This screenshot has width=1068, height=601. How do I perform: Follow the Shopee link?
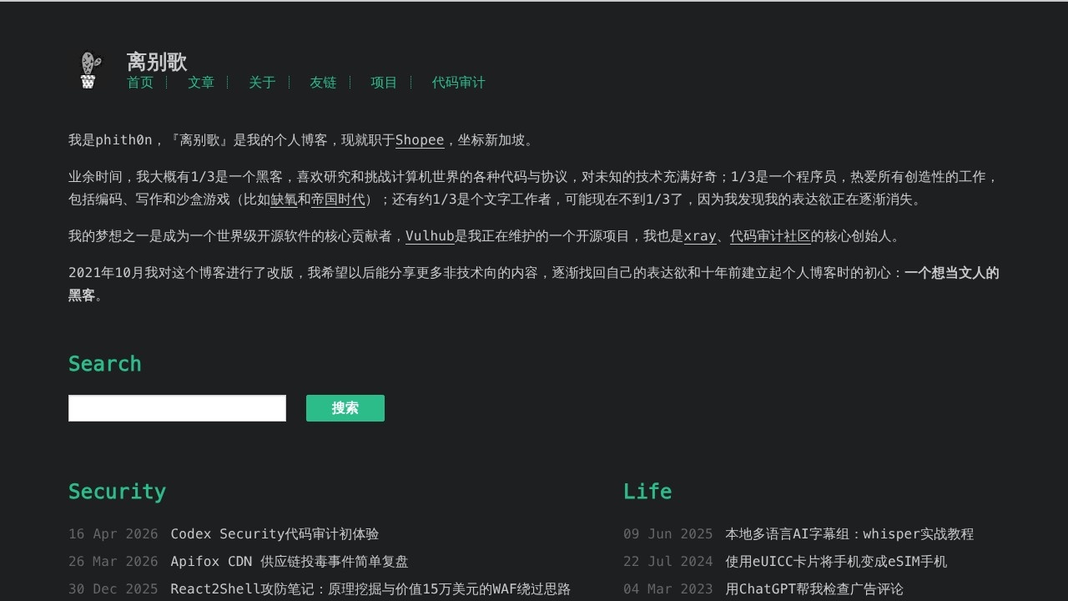point(420,140)
